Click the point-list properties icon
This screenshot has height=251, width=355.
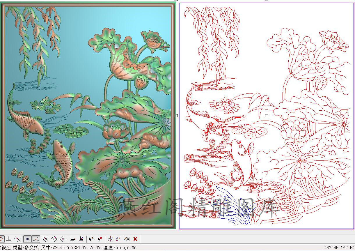(x=127, y=239)
